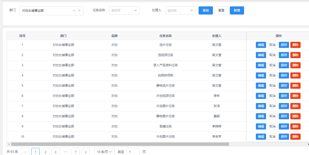309x155 pixels.
Task: Click the 跳至 page number input field
Action: tap(133, 152)
